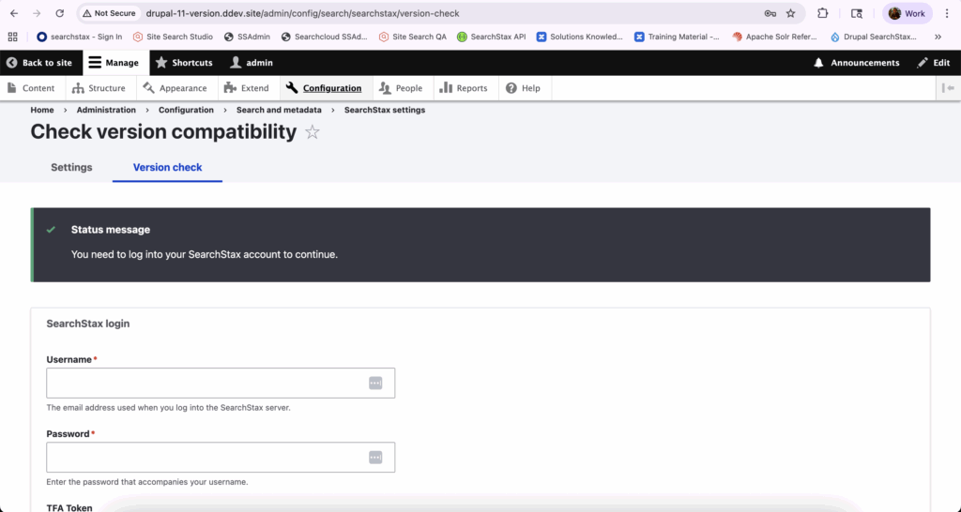Open the Extend menu item

pos(247,88)
